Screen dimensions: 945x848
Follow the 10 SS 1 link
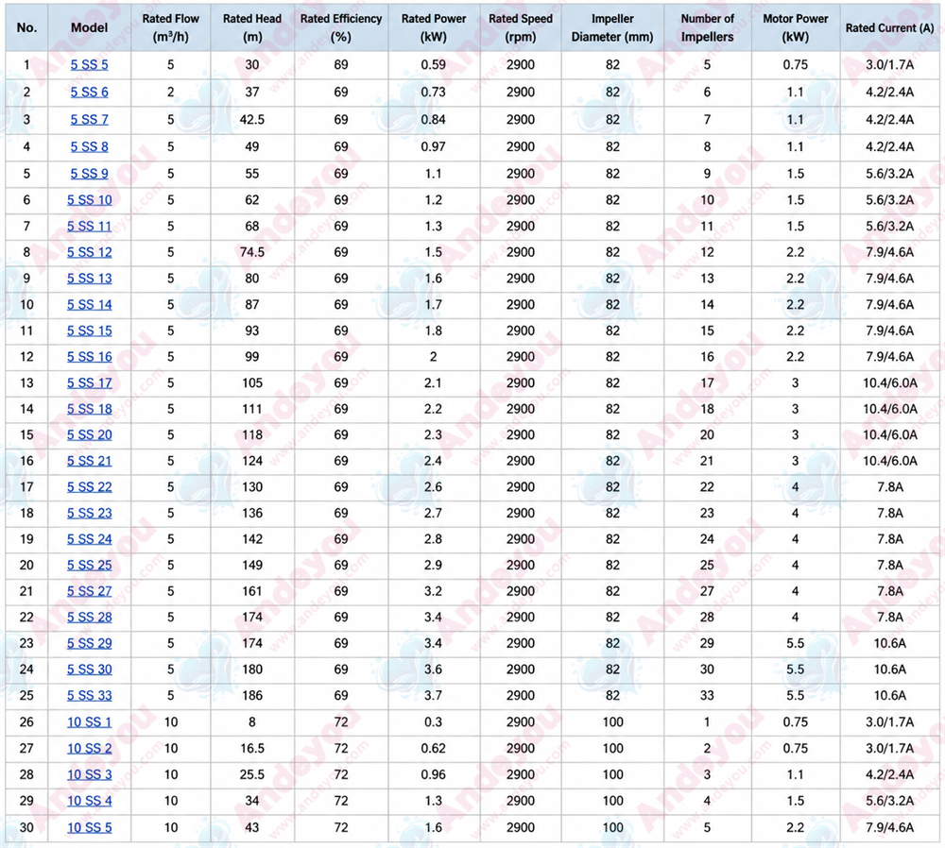pos(89,721)
